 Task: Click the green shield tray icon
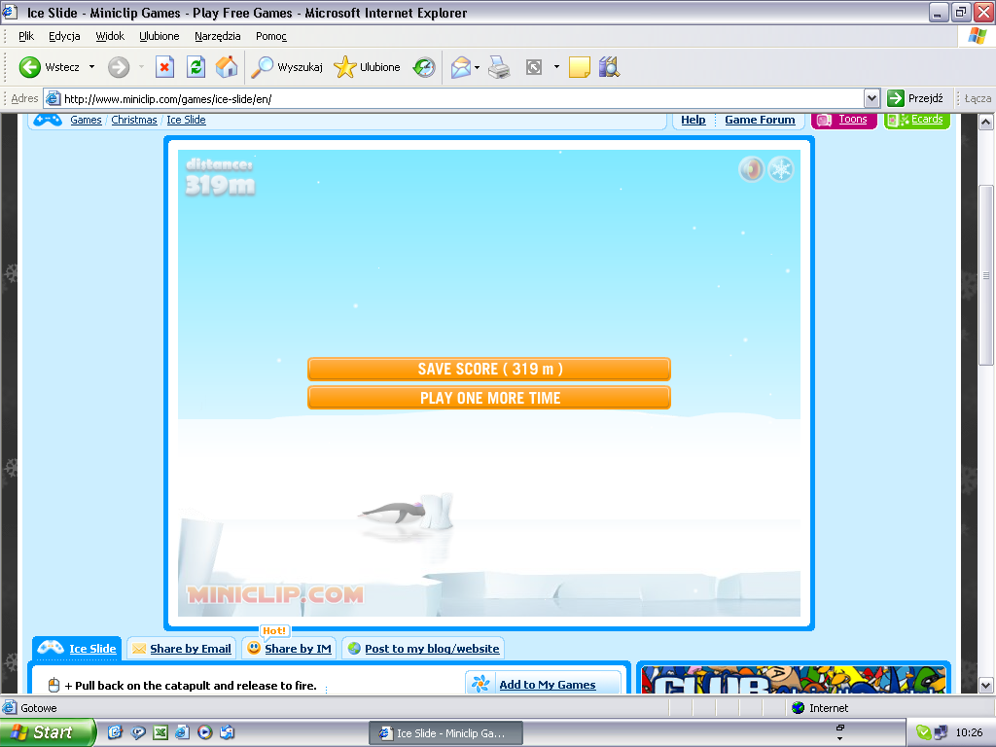[x=924, y=732]
